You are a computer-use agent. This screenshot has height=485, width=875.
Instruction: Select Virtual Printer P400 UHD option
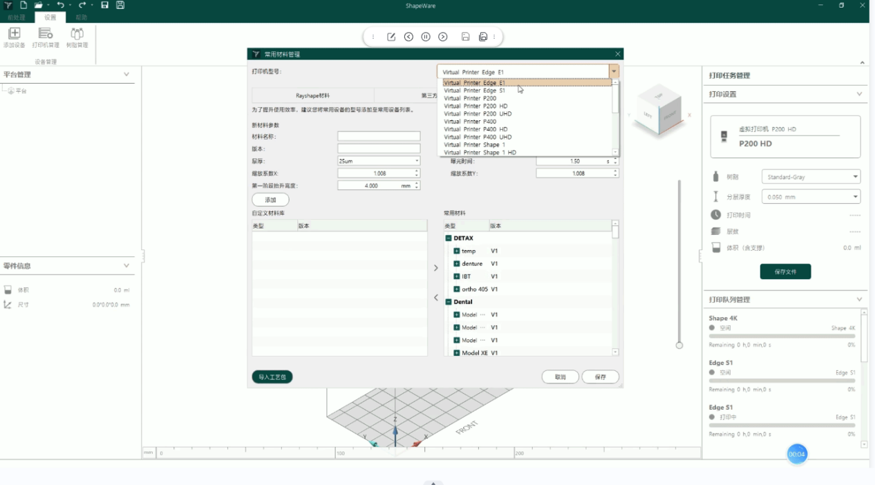(527, 137)
